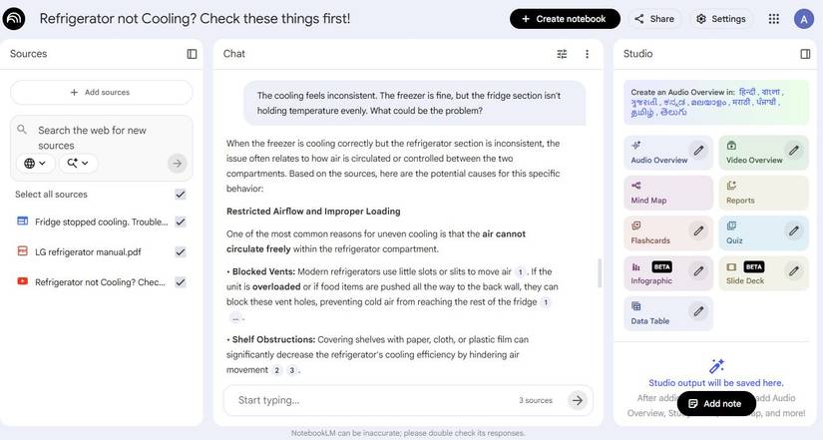Image resolution: width=823 pixels, height=440 pixels.
Task: Uncheck LG refrigerator manual.pdf source
Action: tap(181, 252)
